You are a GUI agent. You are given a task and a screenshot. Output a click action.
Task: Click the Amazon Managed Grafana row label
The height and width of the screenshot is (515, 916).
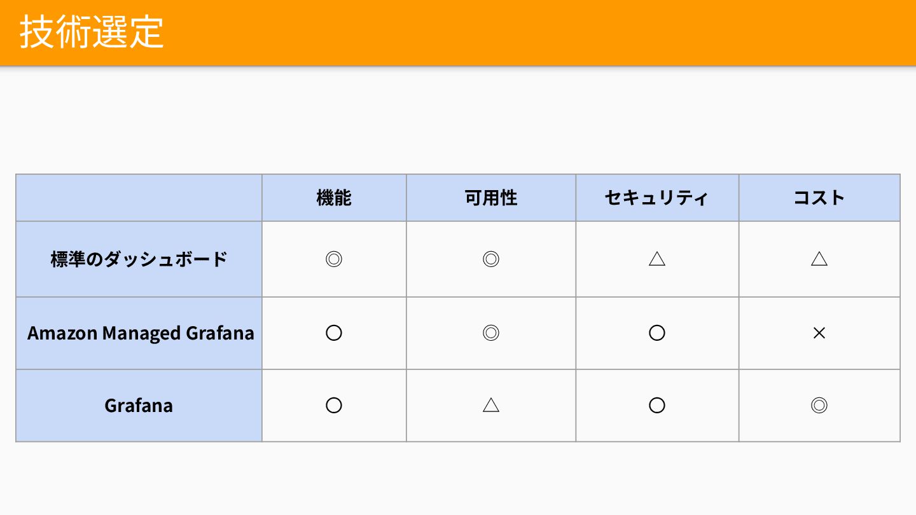pyautogui.click(x=141, y=333)
